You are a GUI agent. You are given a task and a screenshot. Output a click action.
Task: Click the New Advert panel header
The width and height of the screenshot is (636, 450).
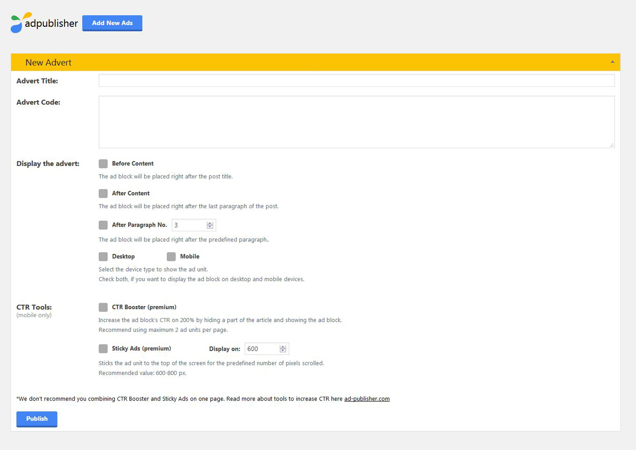coord(315,62)
